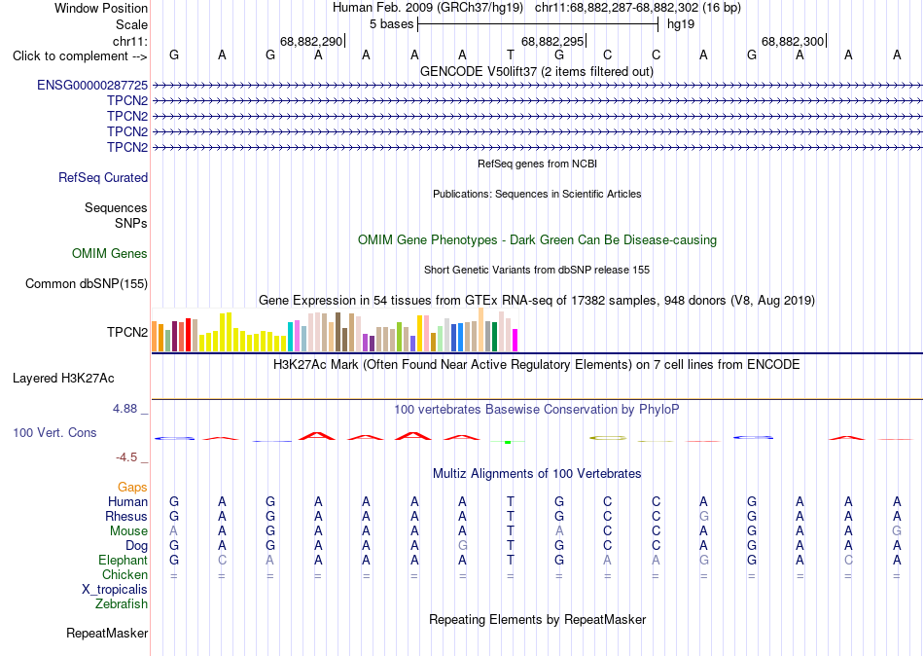
Task: Click the Elephant row T base in alignment
Action: tap(511, 560)
